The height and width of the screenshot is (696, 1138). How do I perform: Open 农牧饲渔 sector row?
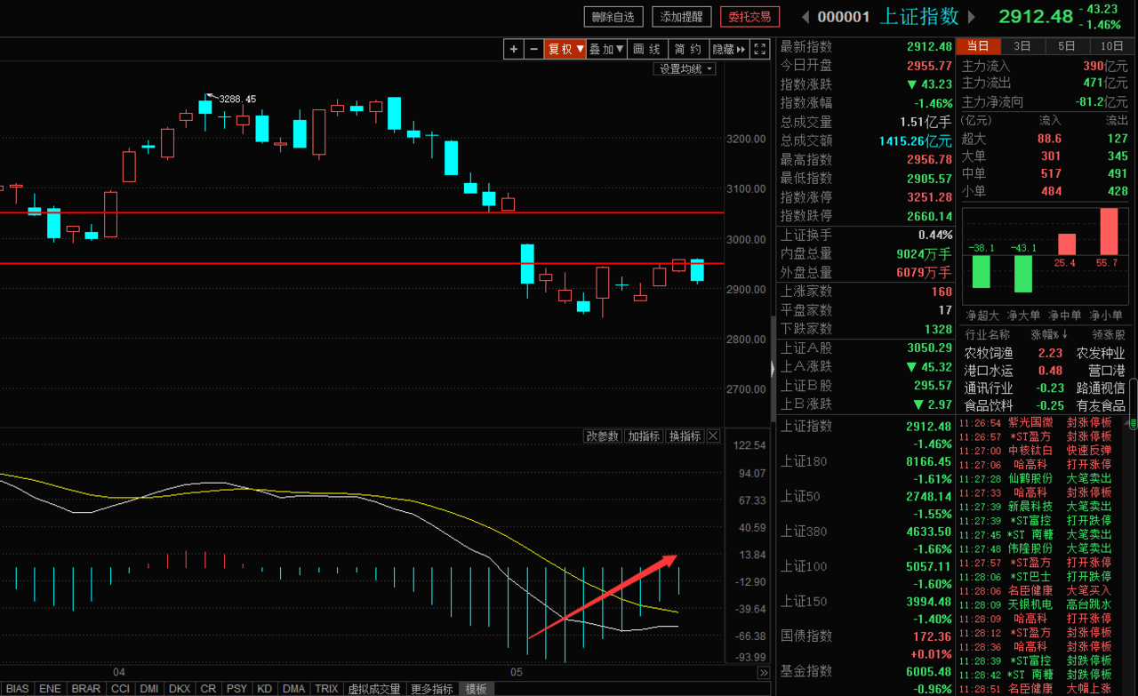tap(1045, 353)
